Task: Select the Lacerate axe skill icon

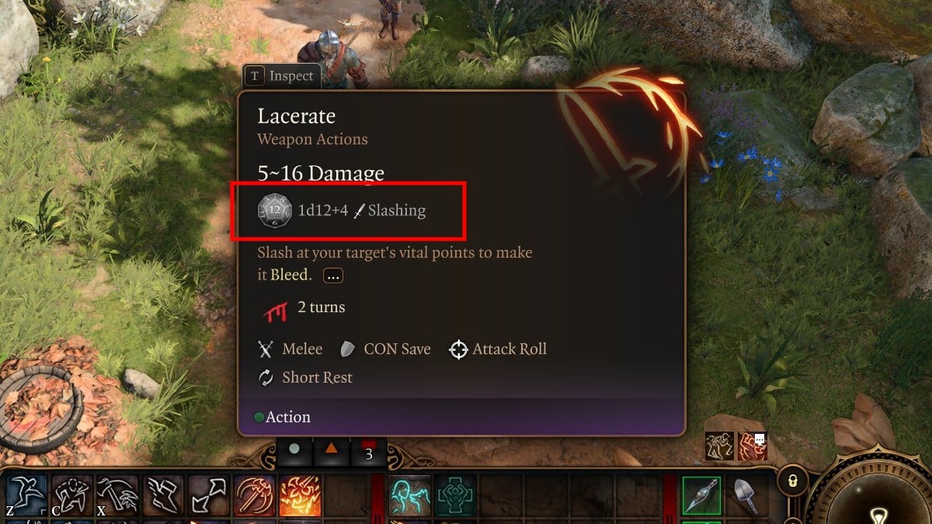Action: coord(254,495)
